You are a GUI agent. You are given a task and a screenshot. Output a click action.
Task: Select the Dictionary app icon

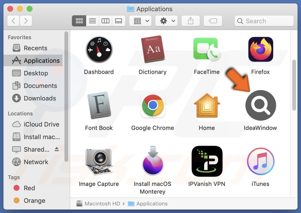click(153, 49)
